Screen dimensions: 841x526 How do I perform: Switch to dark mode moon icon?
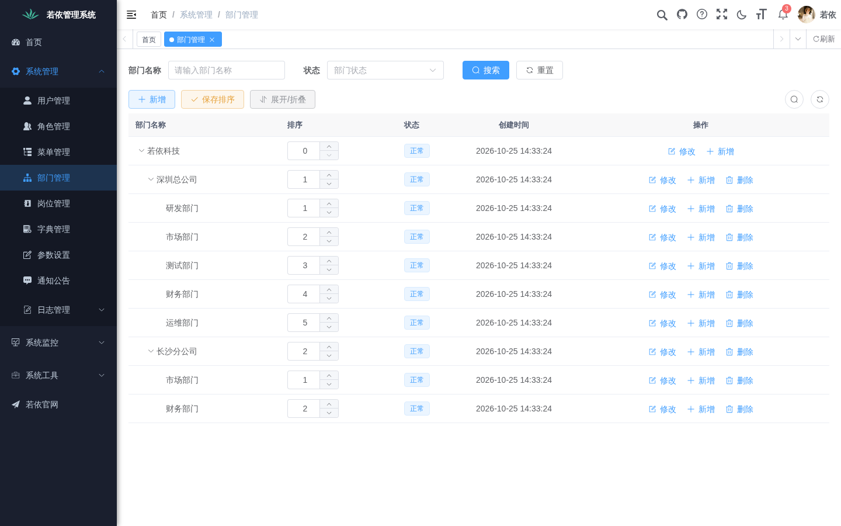pos(742,15)
